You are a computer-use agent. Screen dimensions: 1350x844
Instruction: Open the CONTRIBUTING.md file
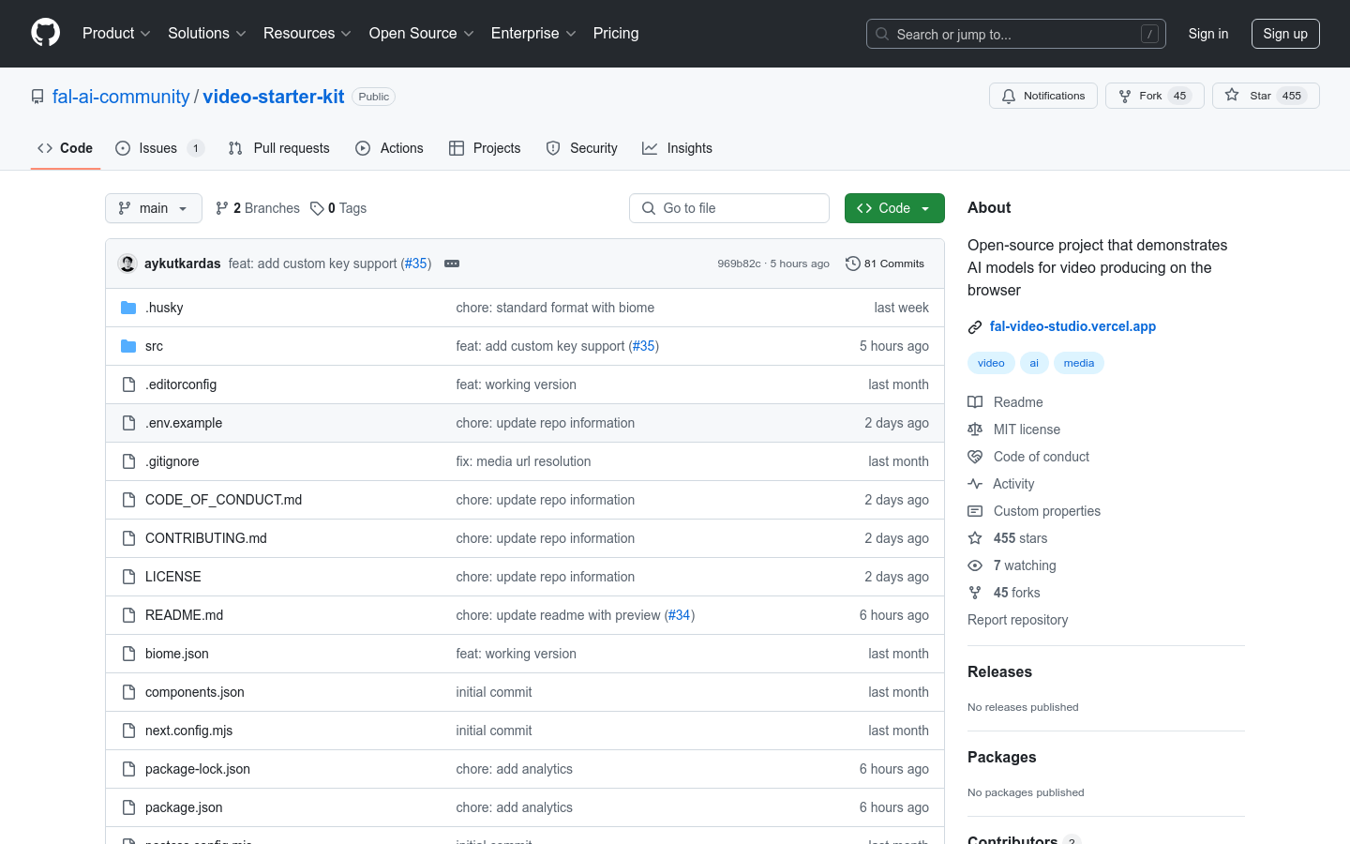click(206, 538)
